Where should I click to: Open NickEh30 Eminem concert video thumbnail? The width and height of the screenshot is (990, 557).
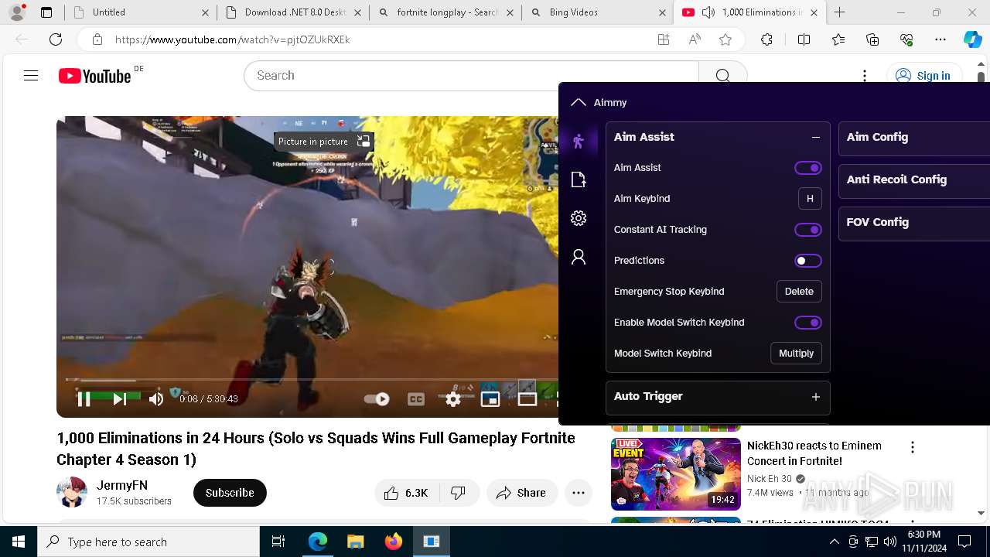(676, 474)
